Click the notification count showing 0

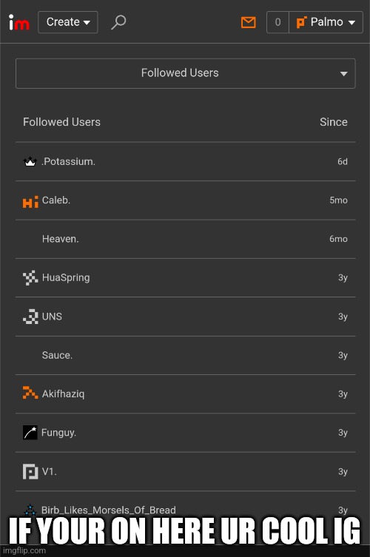click(x=277, y=22)
